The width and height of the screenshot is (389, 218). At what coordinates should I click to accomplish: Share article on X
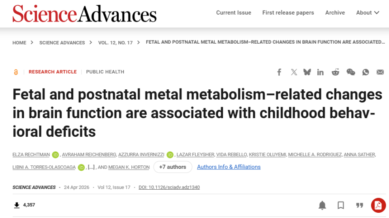pyautogui.click(x=294, y=72)
